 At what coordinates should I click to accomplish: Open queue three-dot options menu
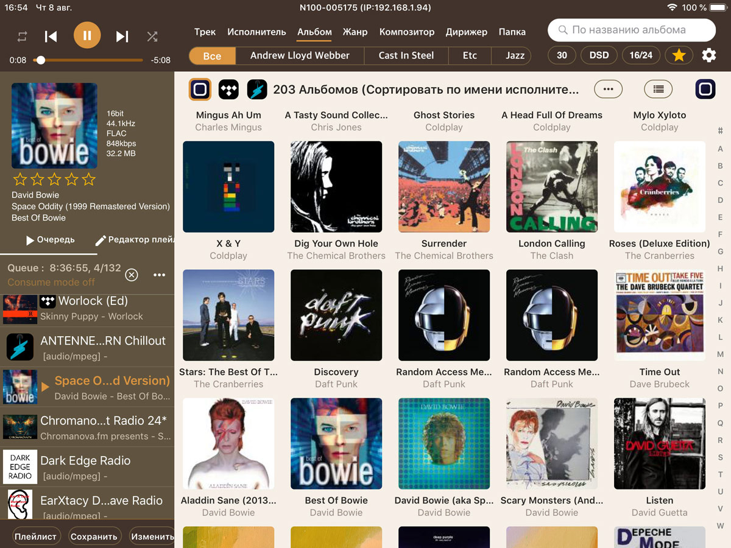[x=160, y=275]
